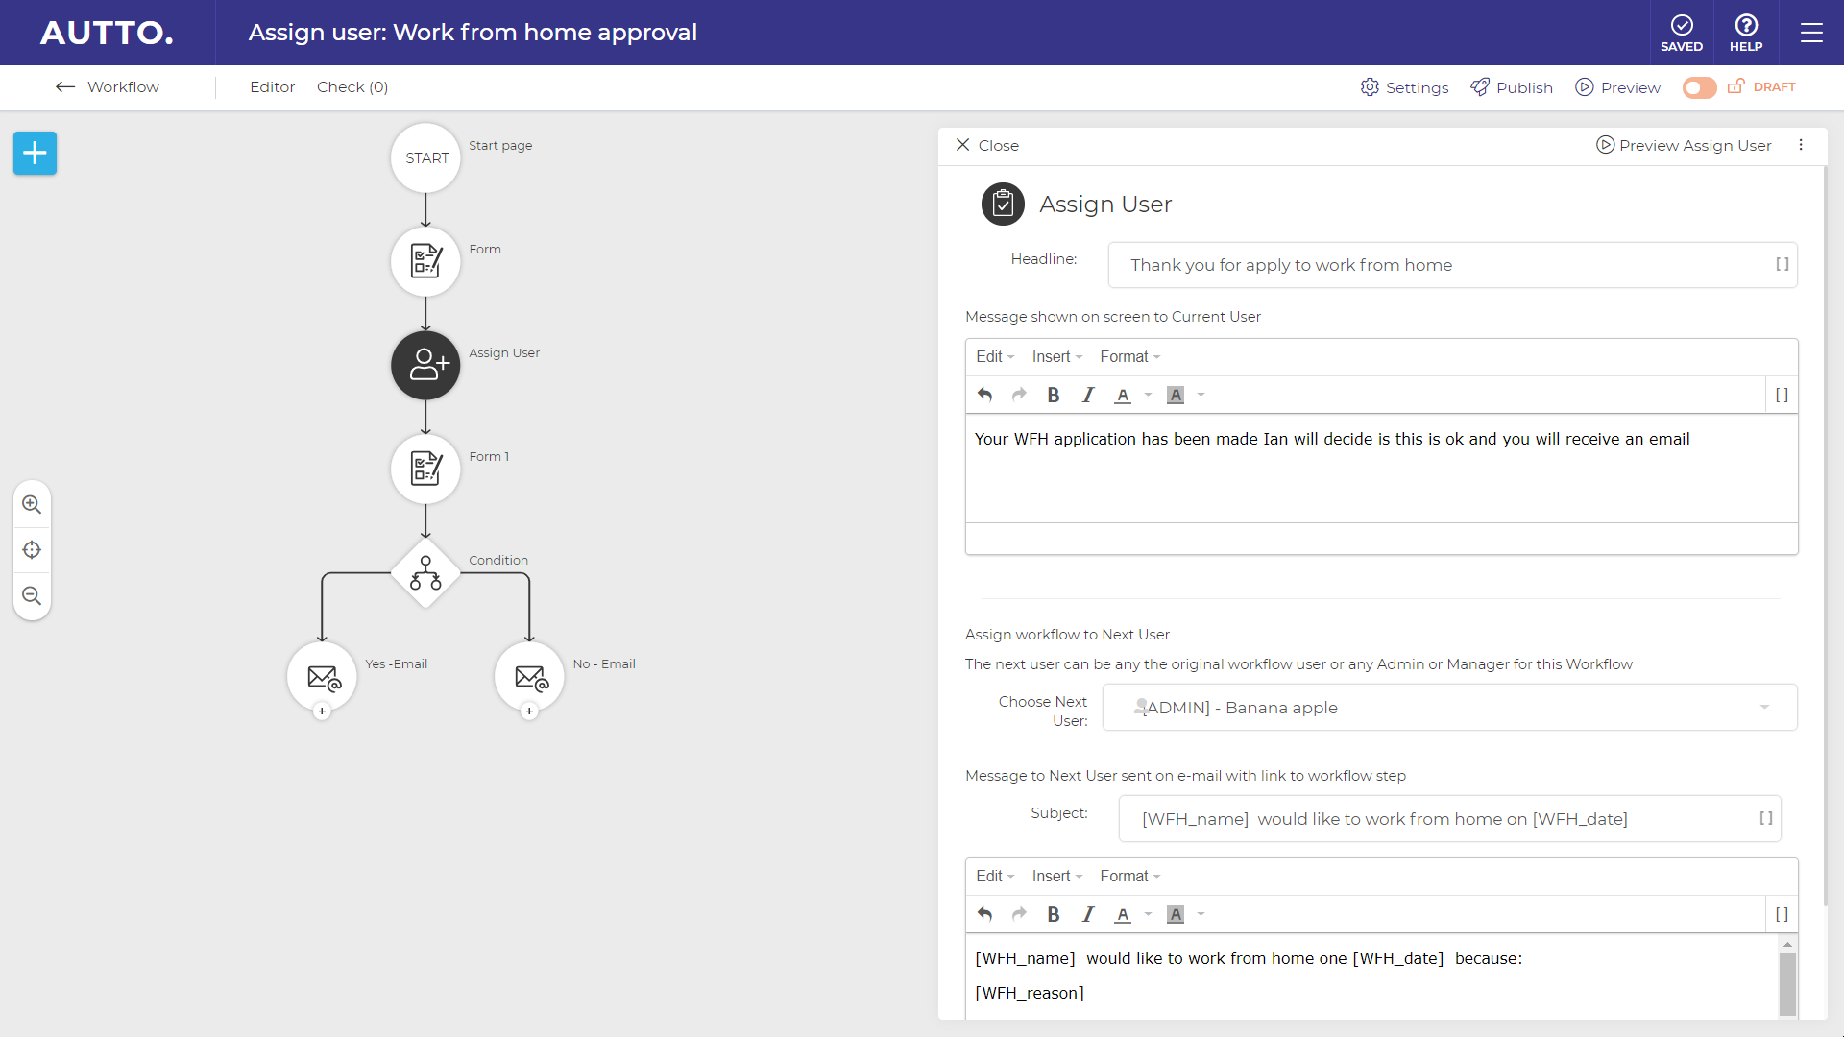Open Edit menu in email message editor
The width and height of the screenshot is (1844, 1037).
[x=995, y=876]
